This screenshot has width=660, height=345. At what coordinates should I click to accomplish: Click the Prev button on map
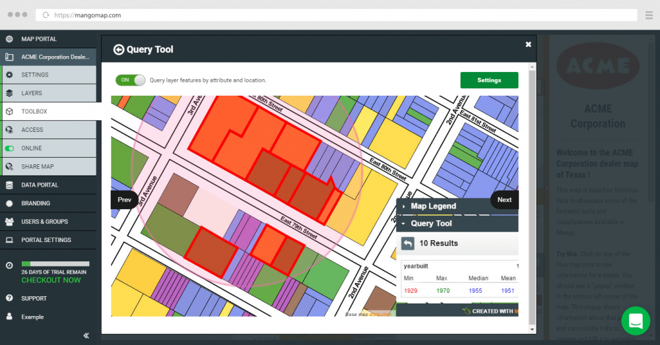124,200
